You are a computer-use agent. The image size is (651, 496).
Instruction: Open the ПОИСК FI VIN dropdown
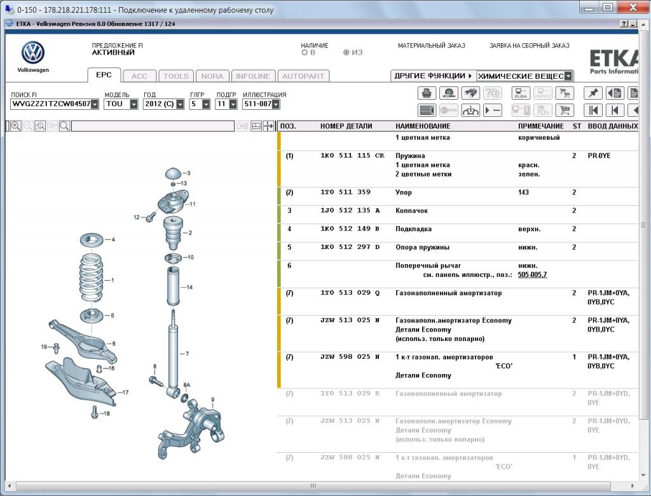pos(95,104)
